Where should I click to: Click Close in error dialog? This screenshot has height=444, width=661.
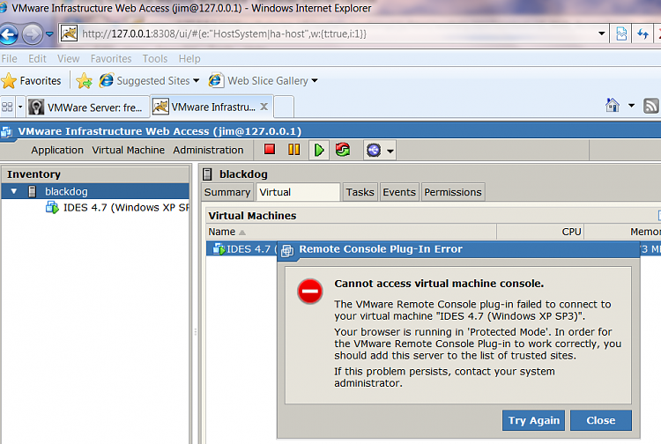601,420
